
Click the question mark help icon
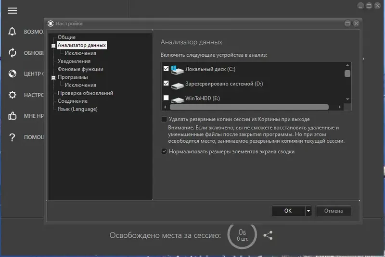tap(12, 137)
